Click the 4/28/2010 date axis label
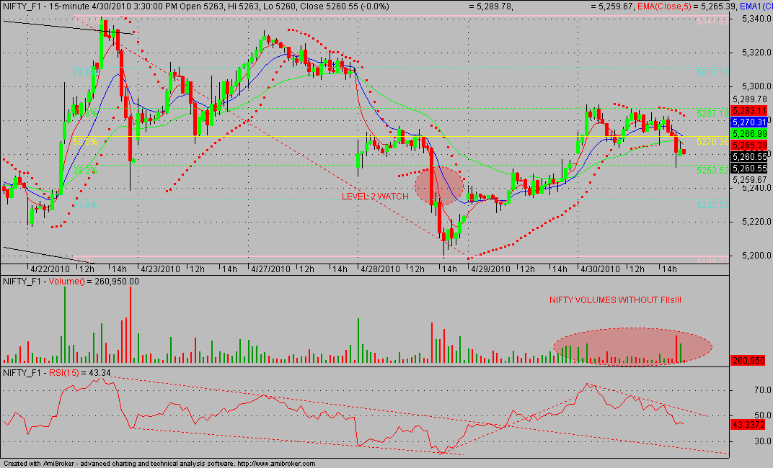 pyautogui.click(x=380, y=269)
